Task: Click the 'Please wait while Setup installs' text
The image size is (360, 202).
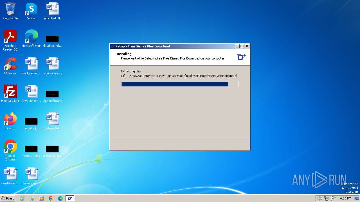Action: tap(173, 58)
